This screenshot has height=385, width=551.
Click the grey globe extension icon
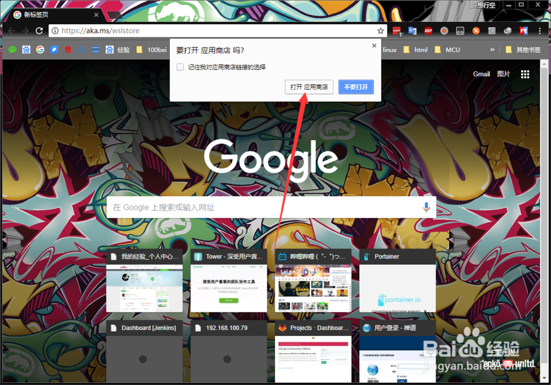[x=508, y=31]
